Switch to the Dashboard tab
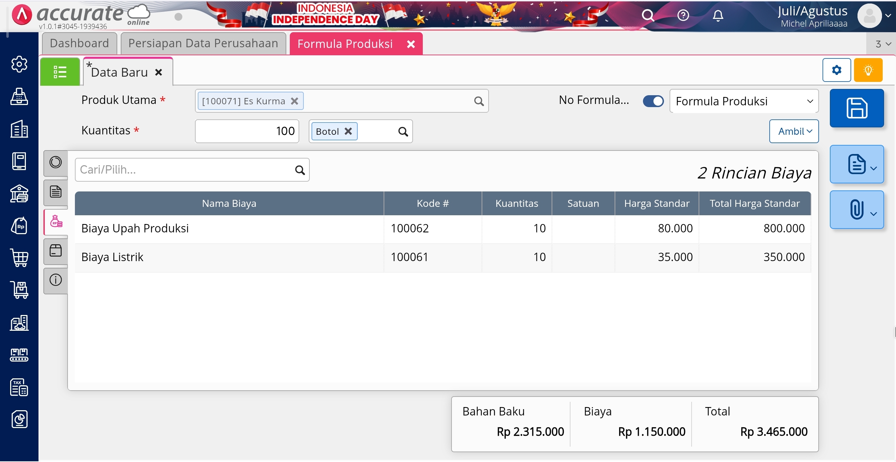The height and width of the screenshot is (462, 896). pyautogui.click(x=79, y=43)
